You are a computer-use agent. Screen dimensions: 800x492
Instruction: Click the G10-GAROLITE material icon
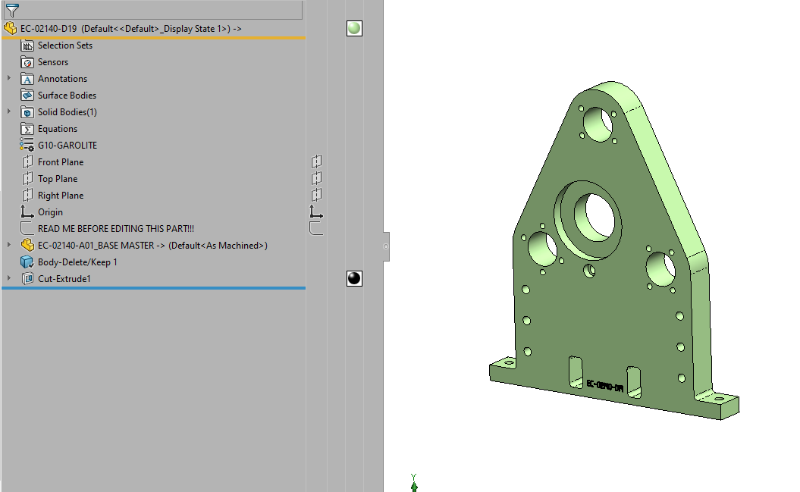click(x=27, y=146)
